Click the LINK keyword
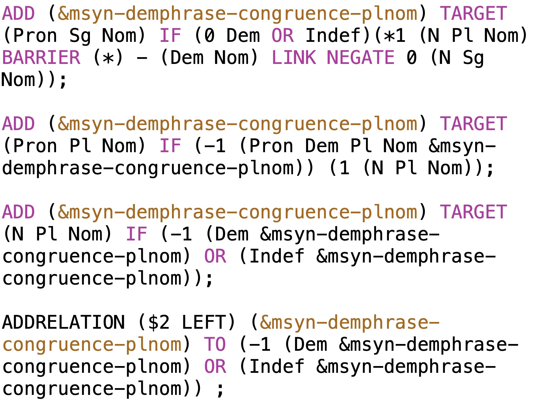 point(294,58)
